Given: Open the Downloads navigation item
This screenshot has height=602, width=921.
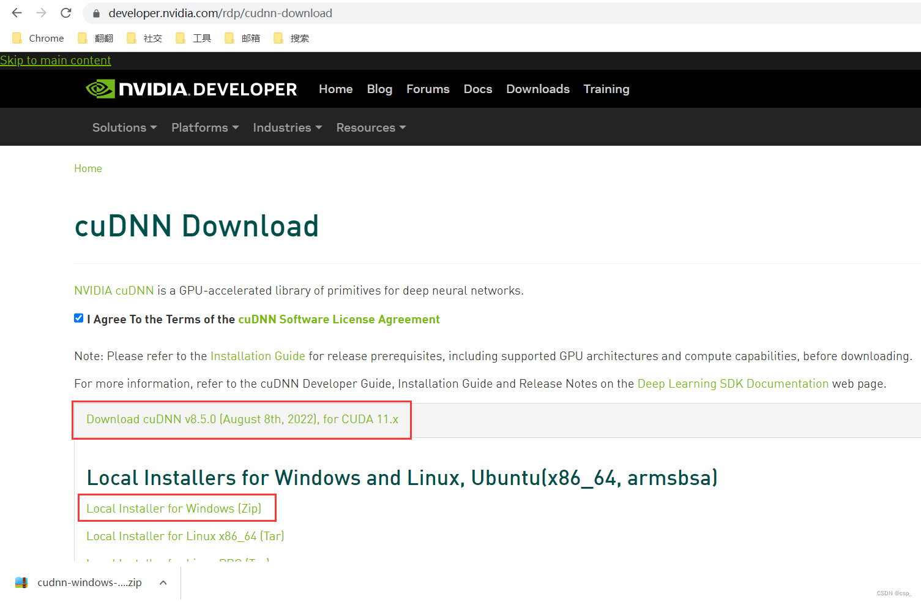Looking at the screenshot, I should (x=538, y=89).
